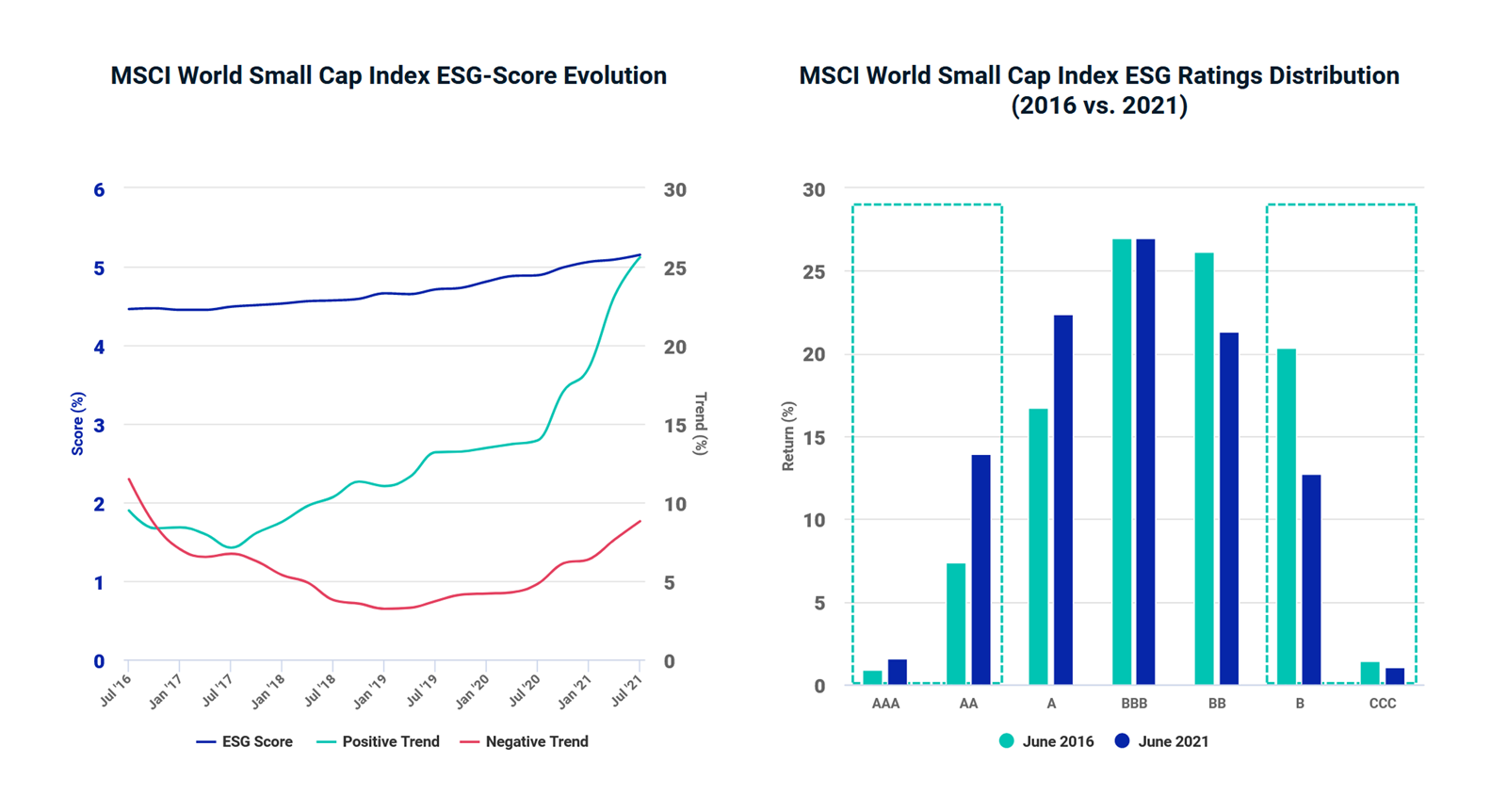The height and width of the screenshot is (812, 1507).
Task: Click the Trend (%) axis title
Action: coord(700,424)
